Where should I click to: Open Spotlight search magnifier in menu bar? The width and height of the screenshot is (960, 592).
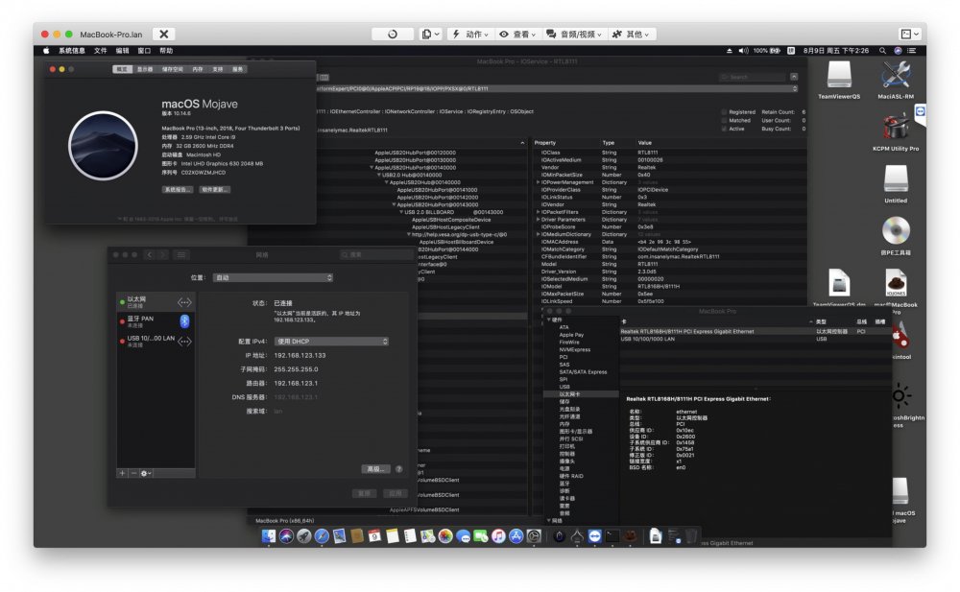pos(882,51)
